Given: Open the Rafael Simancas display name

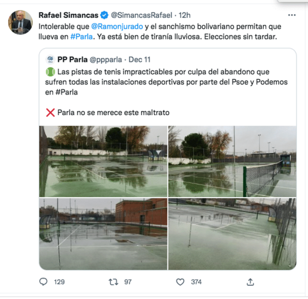Looking at the screenshot, I should [68, 15].
